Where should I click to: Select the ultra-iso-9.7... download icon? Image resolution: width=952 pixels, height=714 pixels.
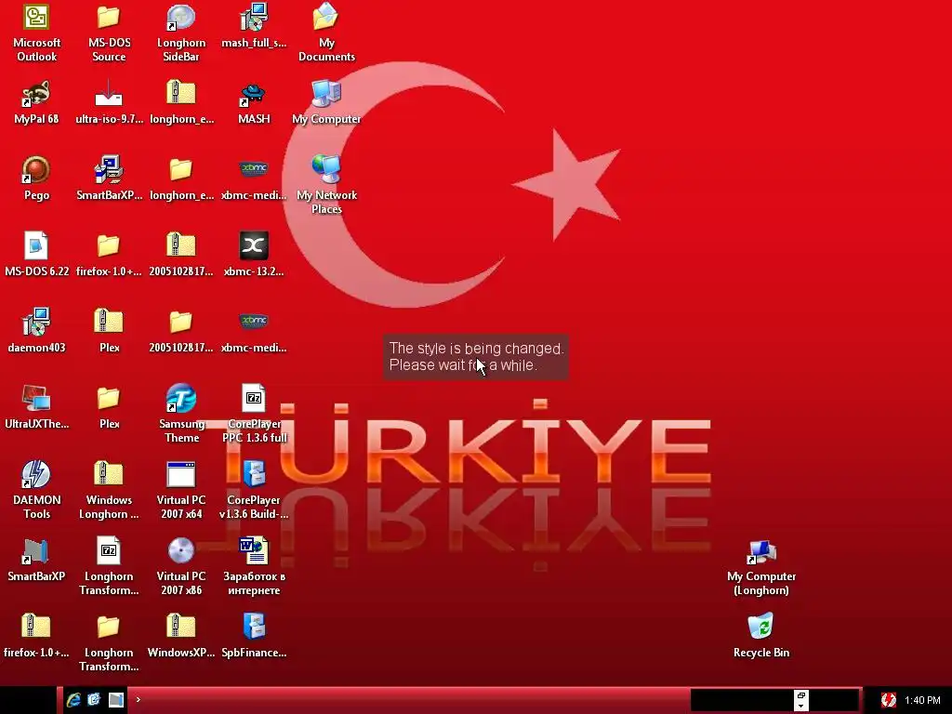[x=109, y=94]
